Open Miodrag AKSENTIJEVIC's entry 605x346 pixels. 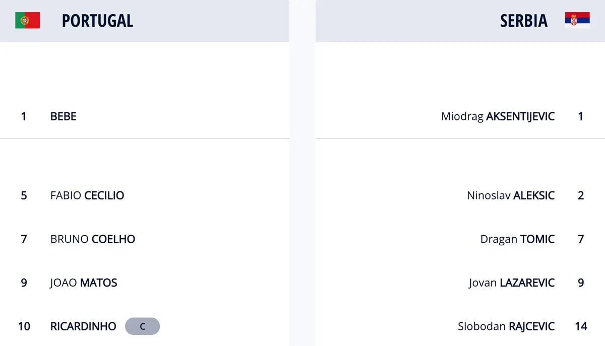[498, 116]
